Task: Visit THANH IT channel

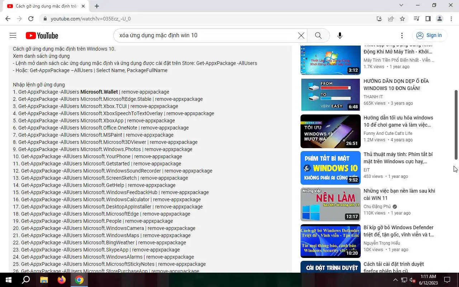Action: pyautogui.click(x=373, y=97)
